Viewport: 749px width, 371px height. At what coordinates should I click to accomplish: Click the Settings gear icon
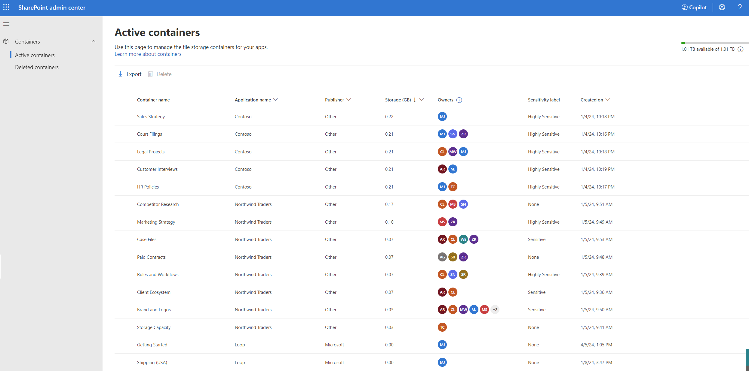click(722, 8)
